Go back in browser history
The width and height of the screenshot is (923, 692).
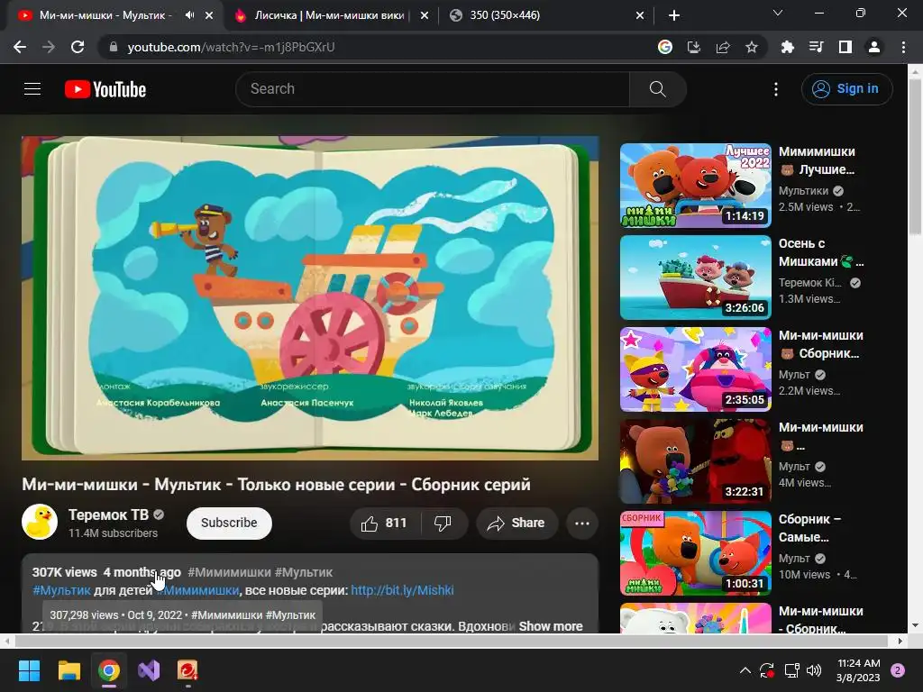click(x=20, y=47)
